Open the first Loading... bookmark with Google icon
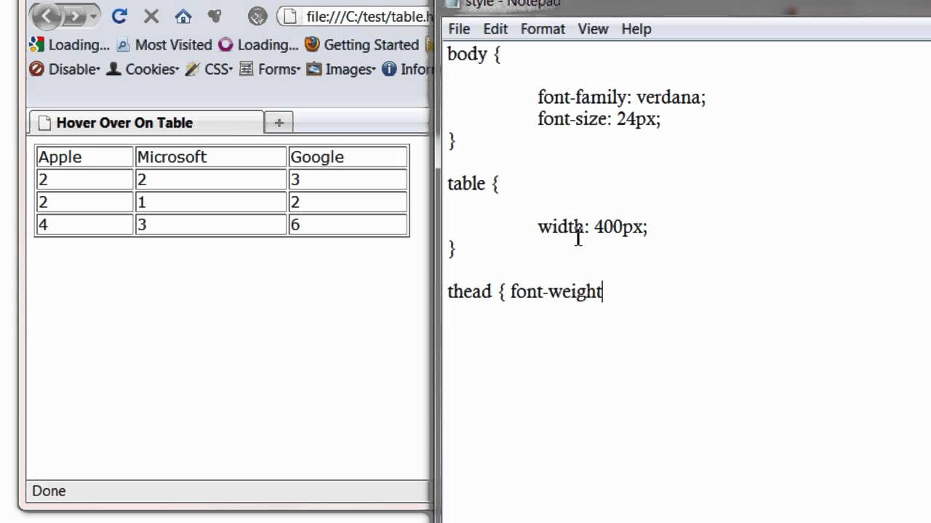Image resolution: width=931 pixels, height=523 pixels. (69, 45)
